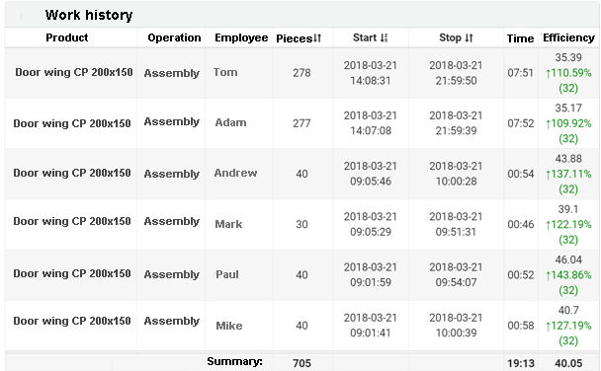Click Adam's 109.92% efficiency arrow indicator
601x371 pixels.
(548, 124)
